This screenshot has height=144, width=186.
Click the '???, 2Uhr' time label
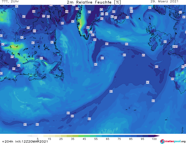(10, 2)
